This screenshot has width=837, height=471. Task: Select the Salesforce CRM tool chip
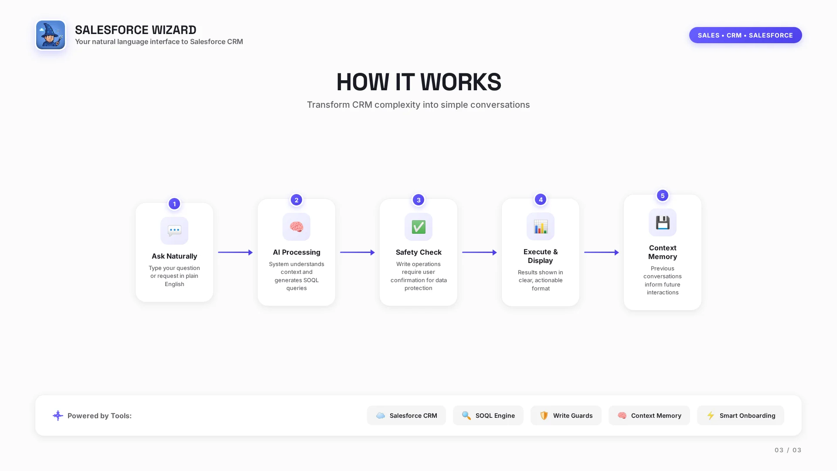pos(406,416)
